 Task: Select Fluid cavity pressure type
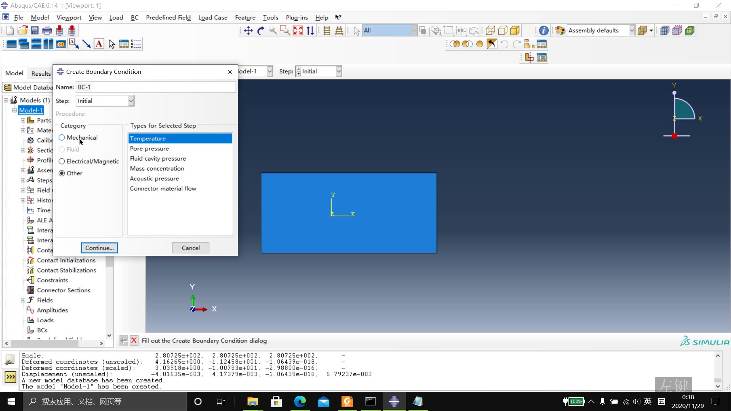[180, 158]
